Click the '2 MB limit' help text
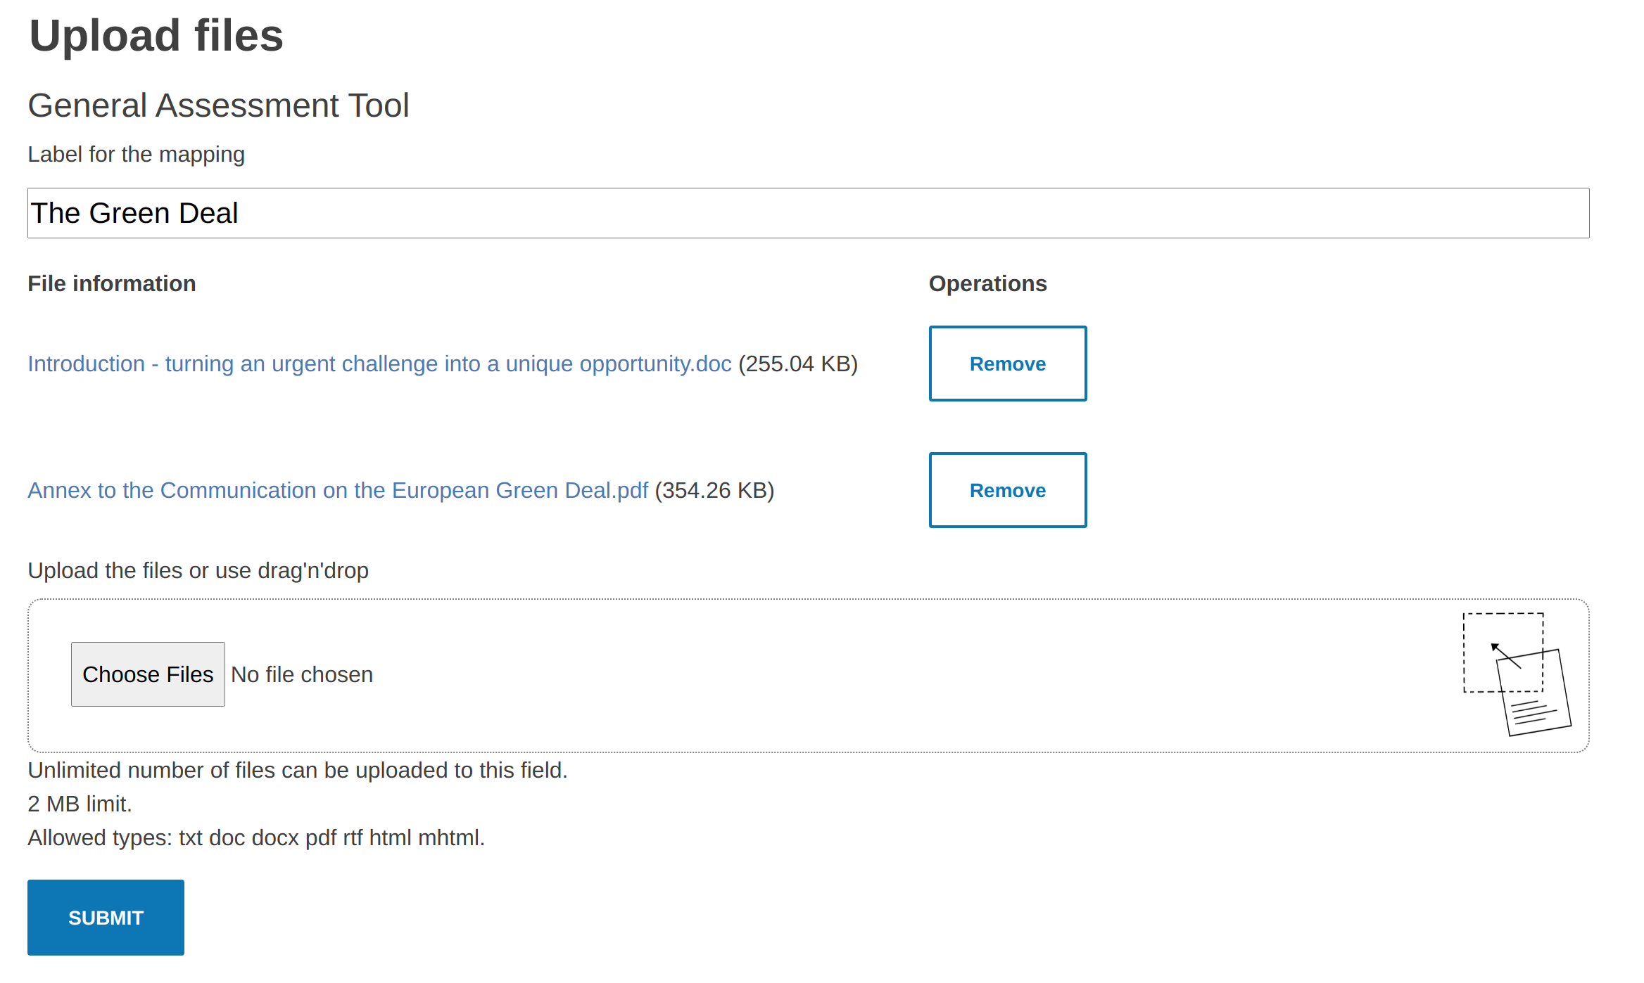Screen dimensions: 1644x983 [x=80, y=804]
